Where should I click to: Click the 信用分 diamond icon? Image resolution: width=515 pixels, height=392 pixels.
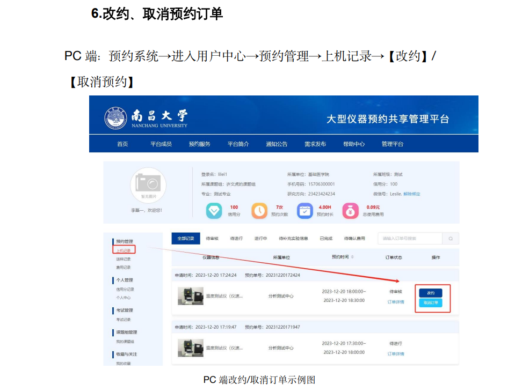[x=214, y=211]
